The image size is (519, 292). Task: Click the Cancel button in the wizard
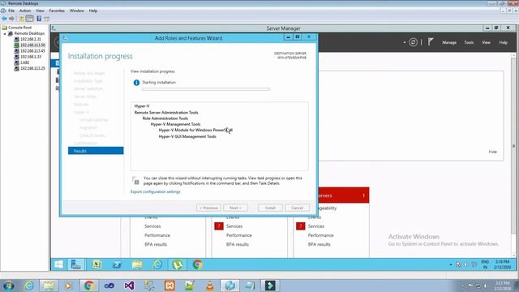[x=298, y=208]
